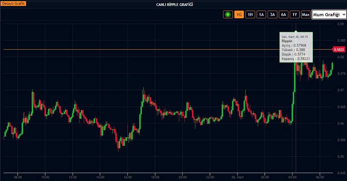Image resolution: width=347 pixels, height=181 pixels.
Task: Click the red 0.5822 current price label
Action: click(x=339, y=49)
